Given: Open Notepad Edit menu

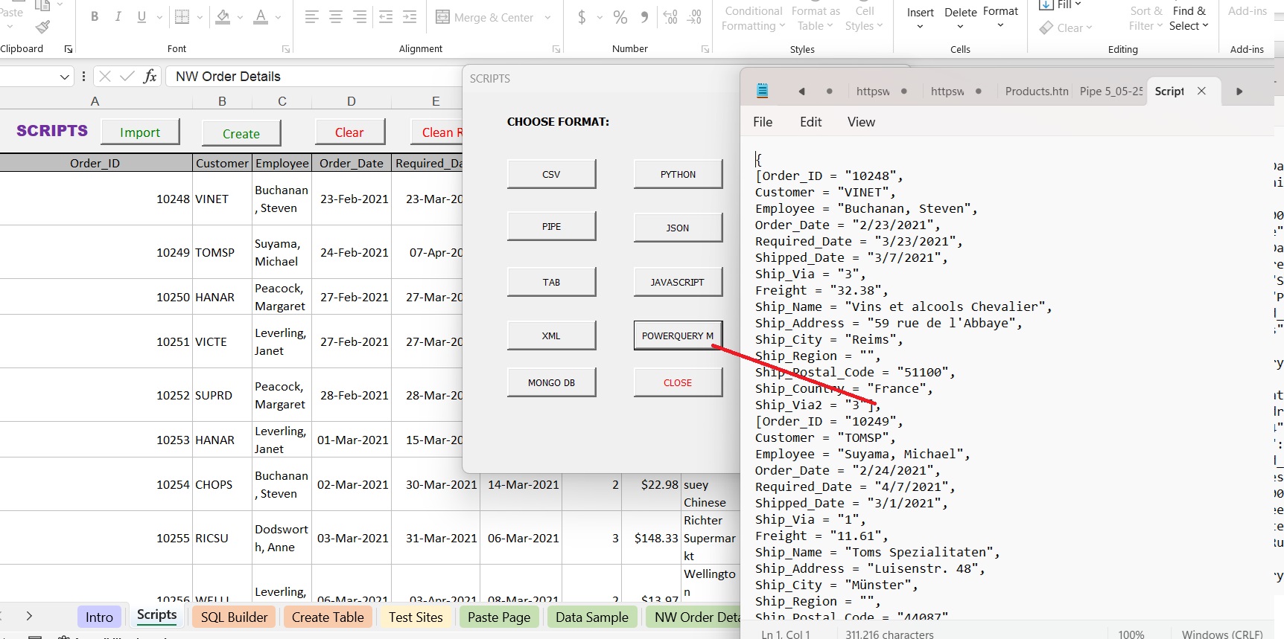Looking at the screenshot, I should point(810,122).
